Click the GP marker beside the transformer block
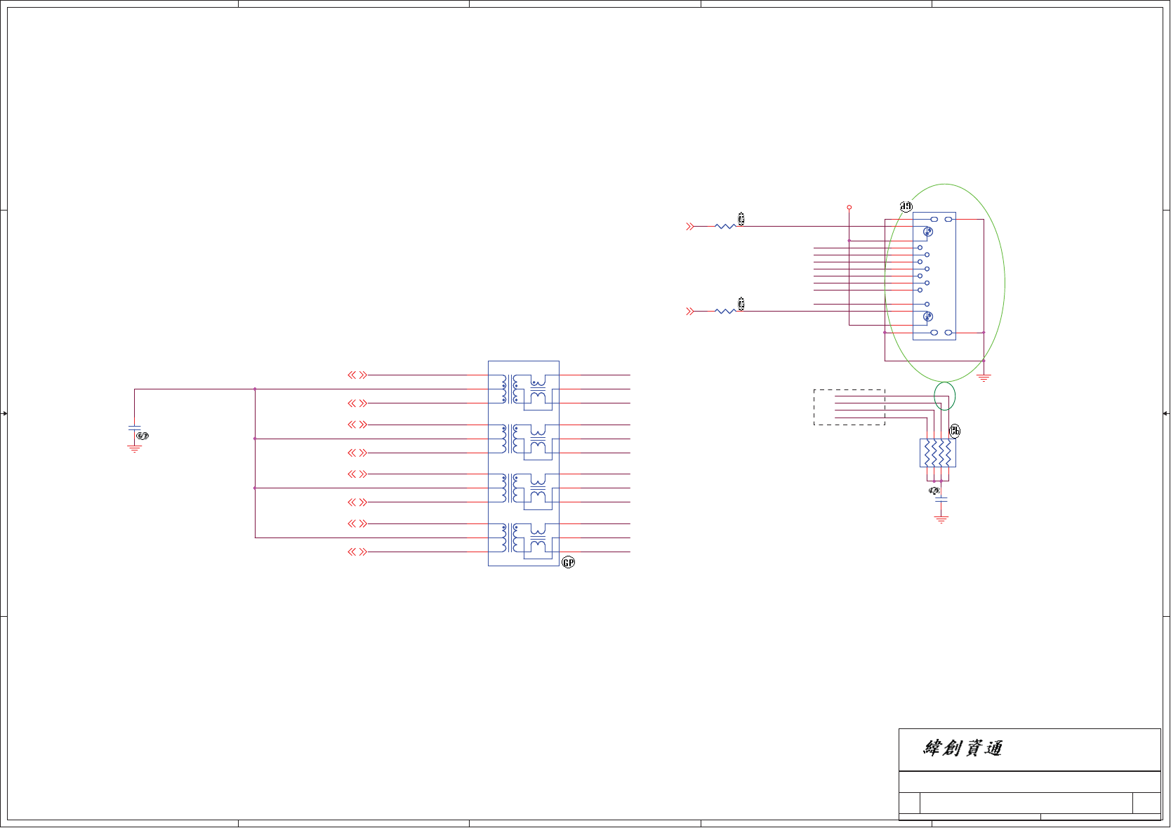The width and height of the screenshot is (1171, 828). [569, 563]
